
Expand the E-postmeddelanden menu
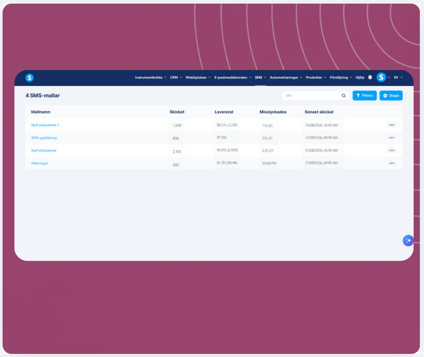(x=233, y=77)
